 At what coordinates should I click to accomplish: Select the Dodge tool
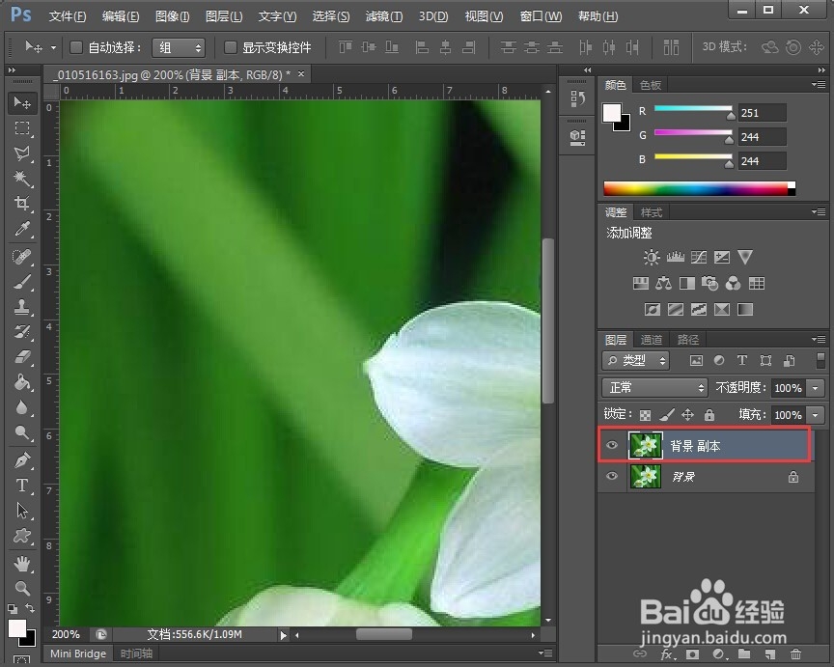[22, 433]
